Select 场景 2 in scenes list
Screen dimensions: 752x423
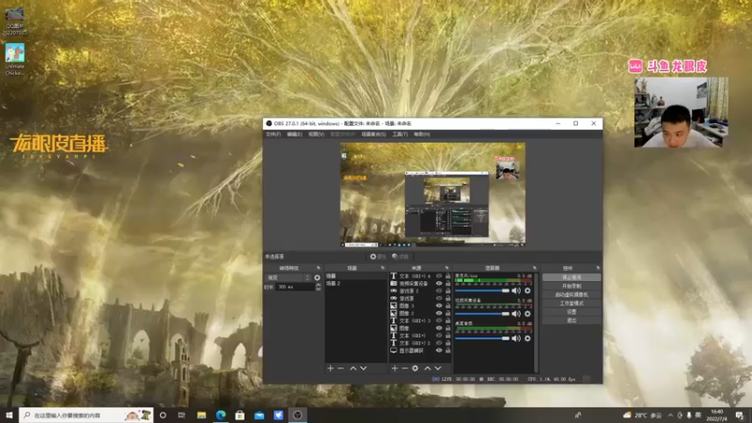(355, 284)
